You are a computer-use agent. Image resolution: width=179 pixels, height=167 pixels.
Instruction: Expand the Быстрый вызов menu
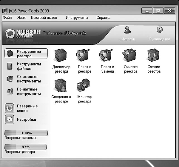[44, 18]
